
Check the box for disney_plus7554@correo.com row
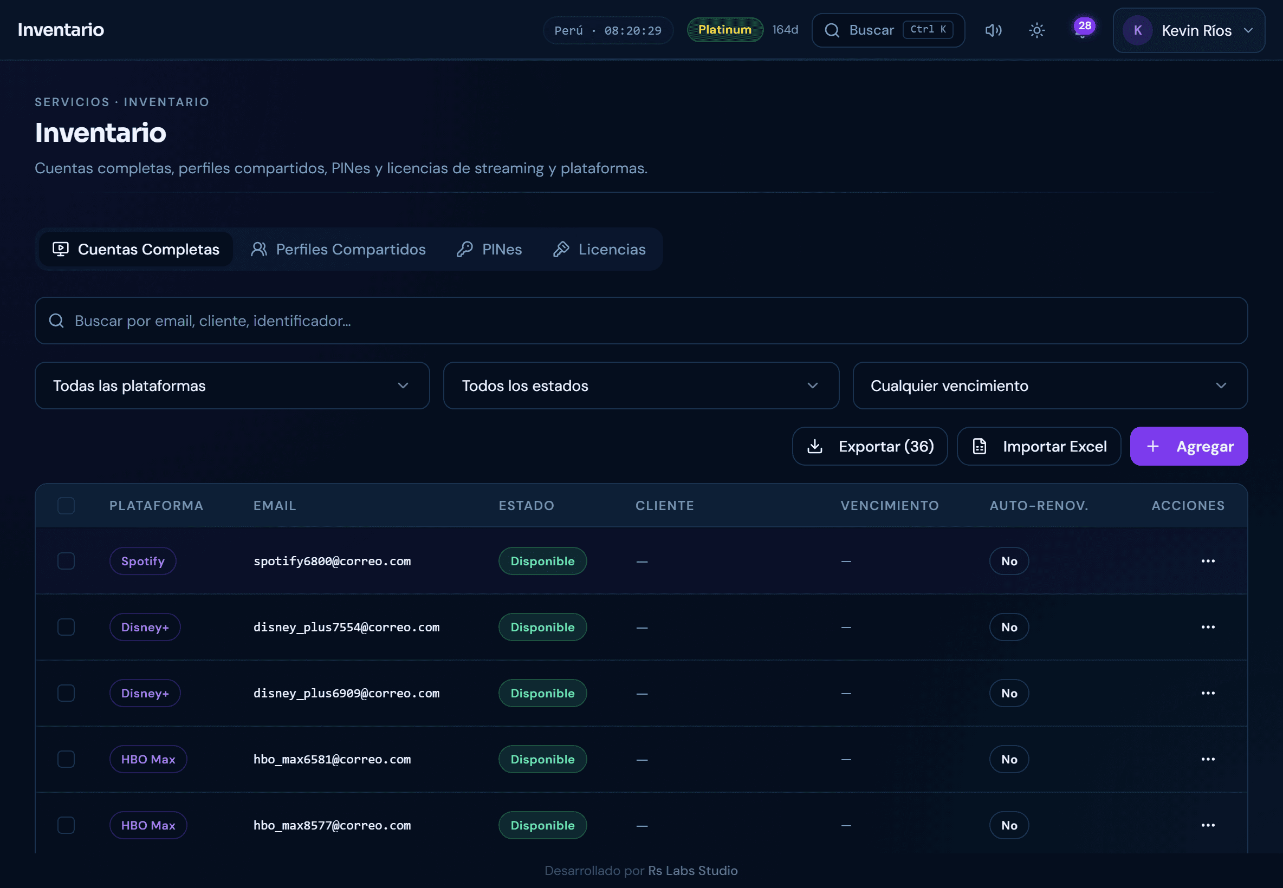click(x=66, y=627)
